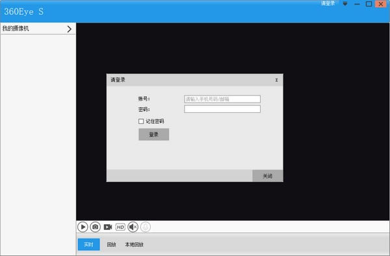Close the 请登录 dialog with x
The width and height of the screenshot is (390, 256).
click(x=276, y=80)
